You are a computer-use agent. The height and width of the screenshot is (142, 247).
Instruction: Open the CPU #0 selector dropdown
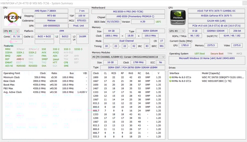(x=11, y=31)
